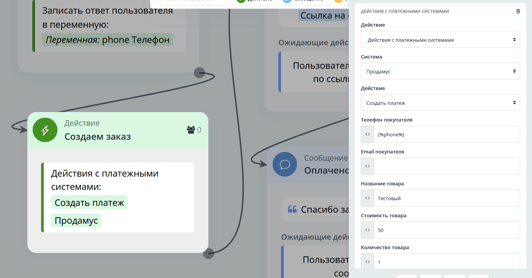Screen dimensions: 532x278
Task: Click the quote icon beside Спасибо message
Action: coord(292,209)
